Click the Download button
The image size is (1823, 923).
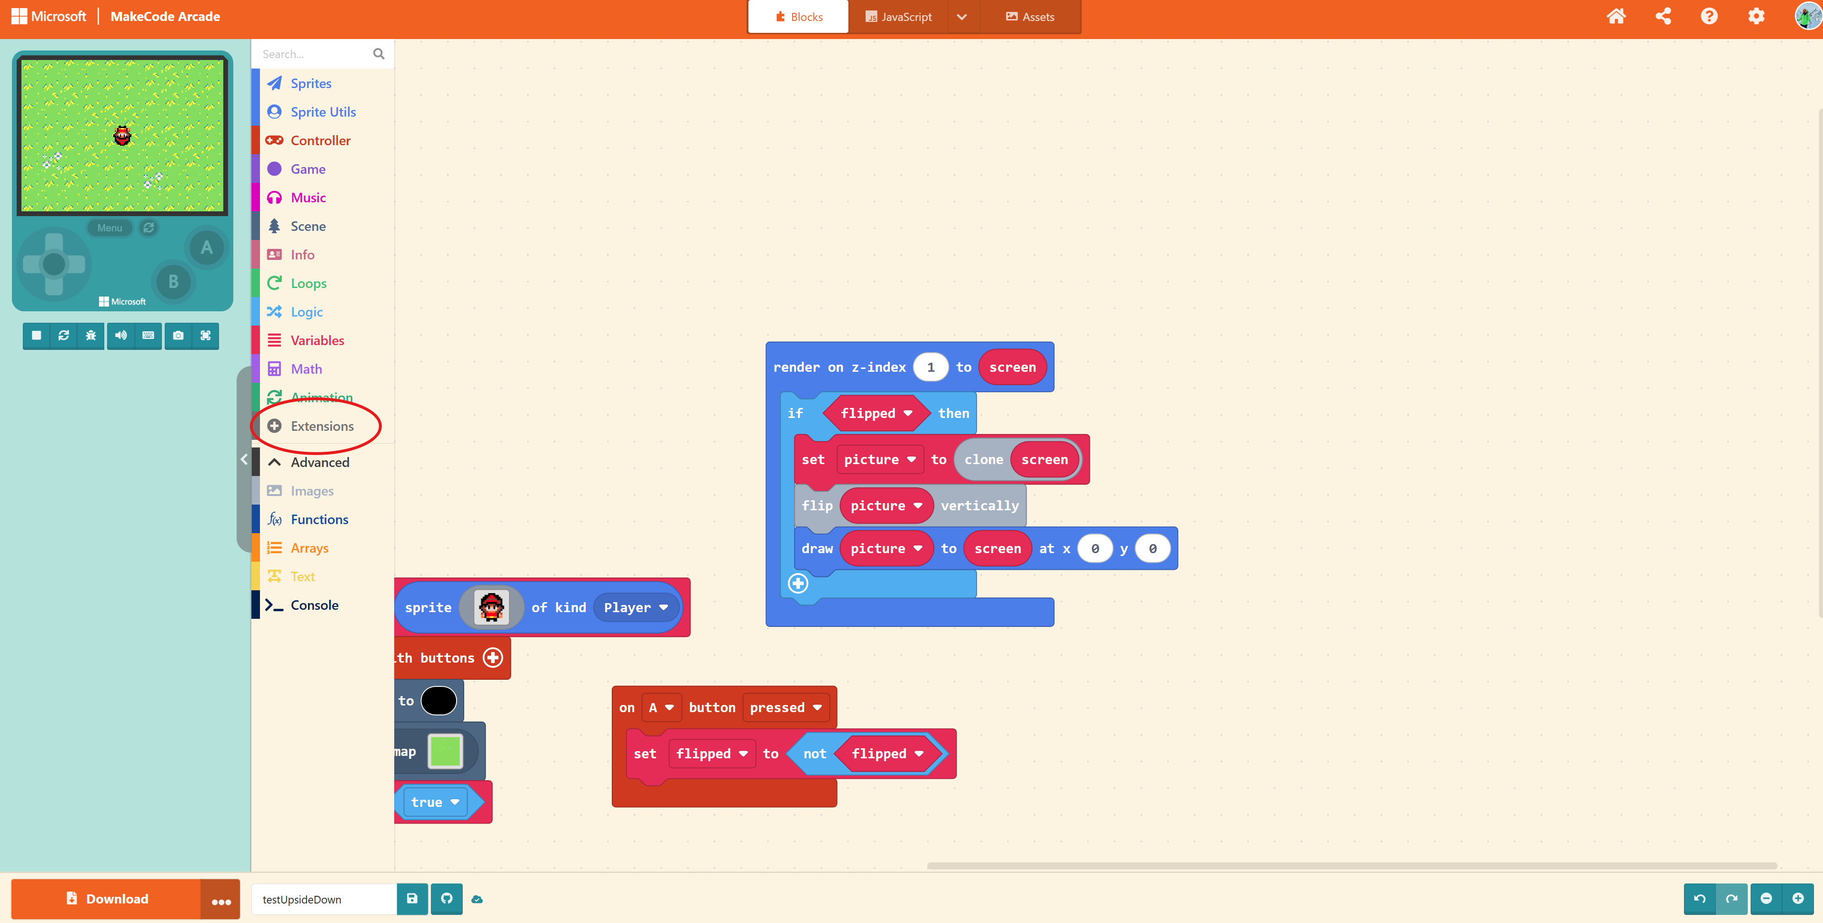pyautogui.click(x=107, y=898)
